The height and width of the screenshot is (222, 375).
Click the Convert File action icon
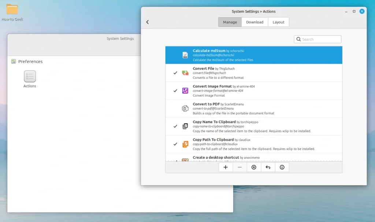(x=184, y=73)
